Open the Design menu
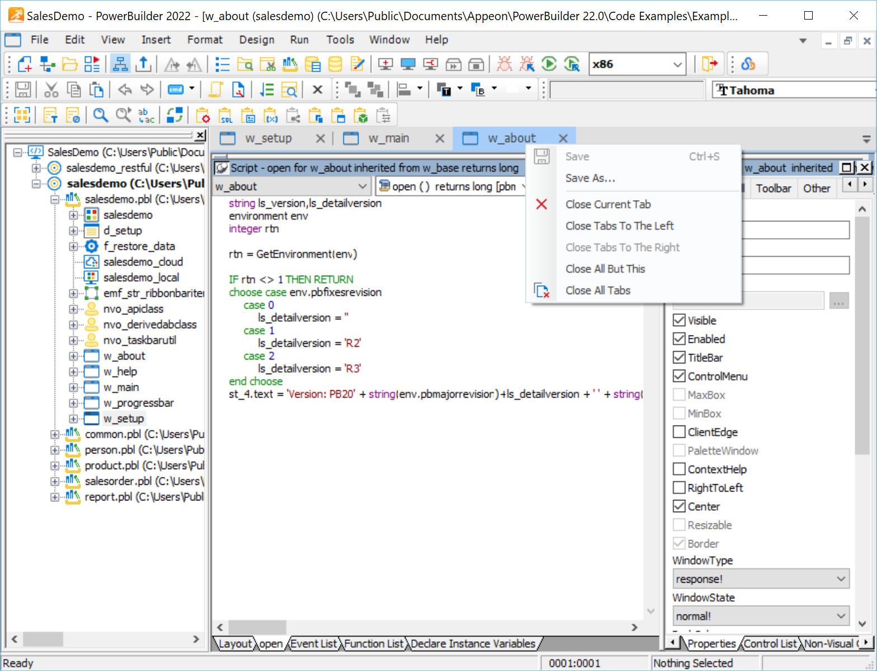 pyautogui.click(x=257, y=40)
